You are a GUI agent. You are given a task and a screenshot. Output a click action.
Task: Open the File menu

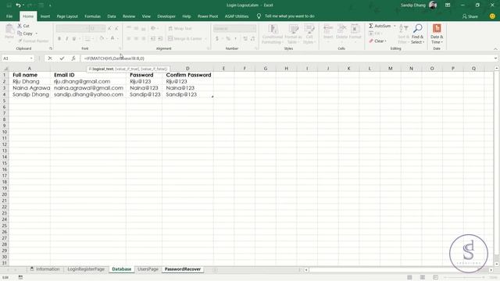tap(9, 16)
